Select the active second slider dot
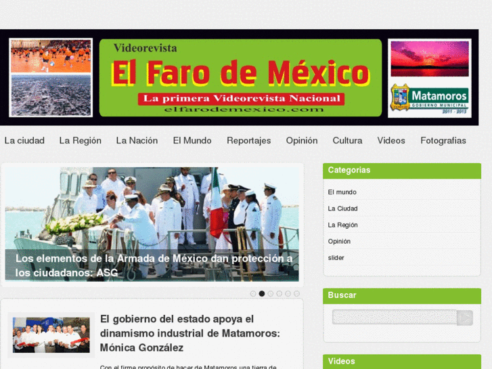Image resolution: width=492 pixels, height=369 pixels. point(262,294)
